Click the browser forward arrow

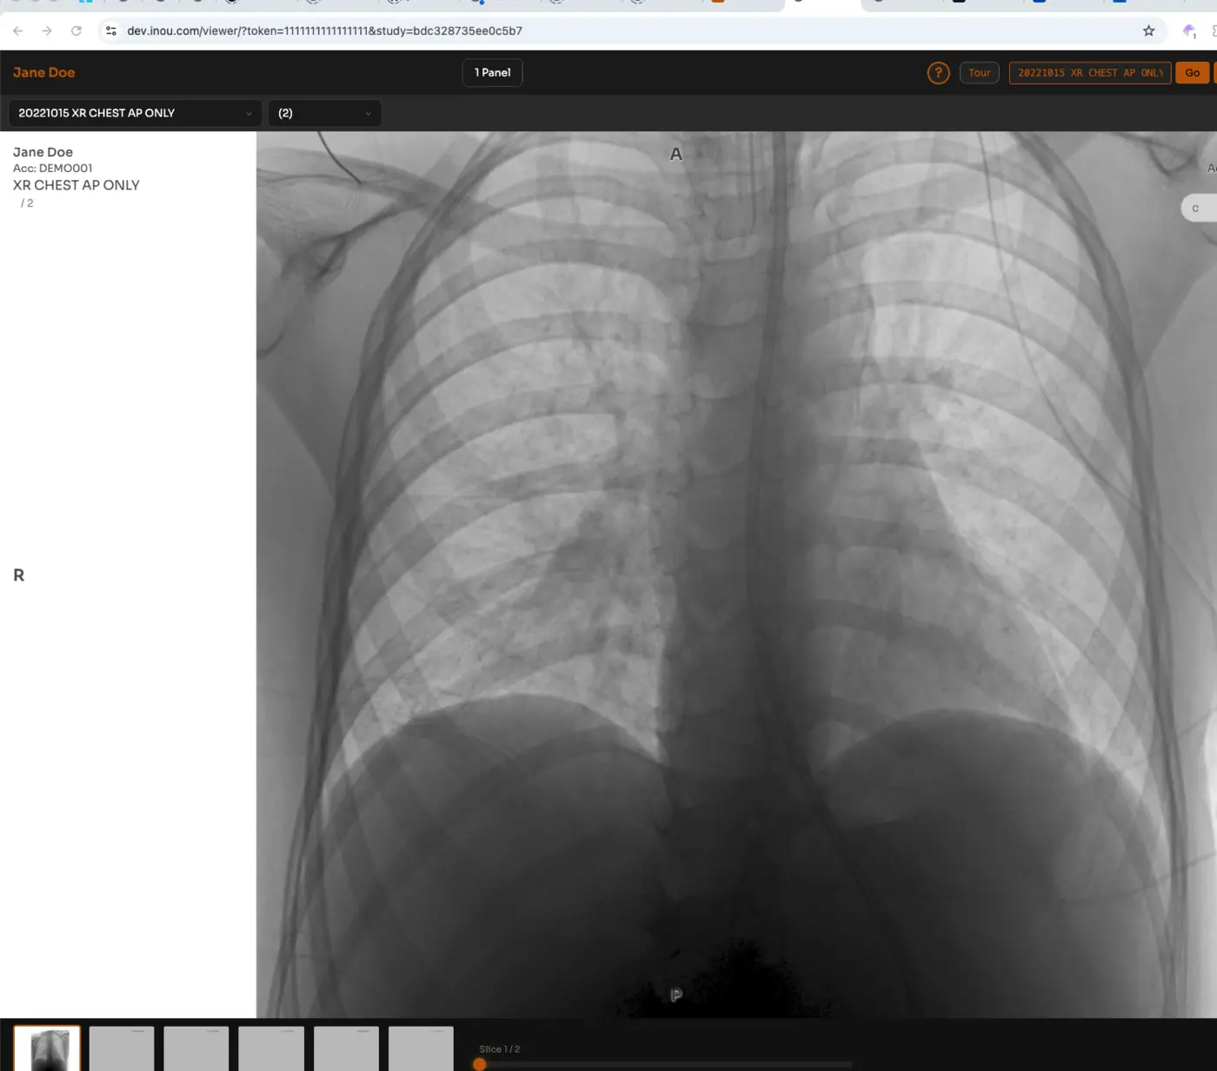click(x=47, y=30)
